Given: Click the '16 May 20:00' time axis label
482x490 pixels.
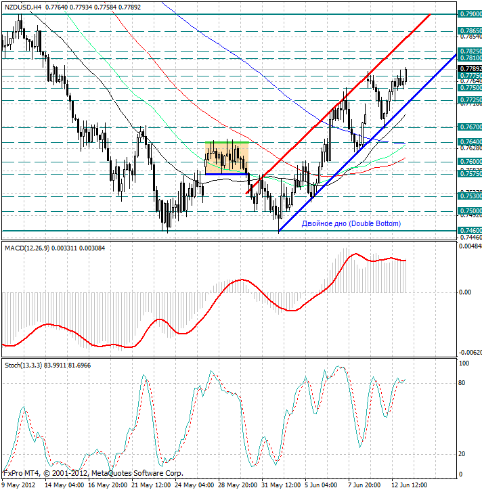Looking at the screenshot, I should [108, 485].
